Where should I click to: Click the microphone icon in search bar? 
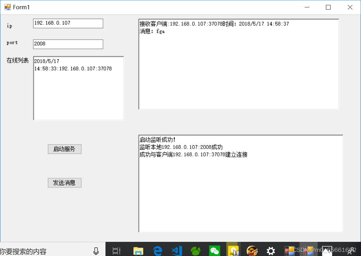click(96, 251)
